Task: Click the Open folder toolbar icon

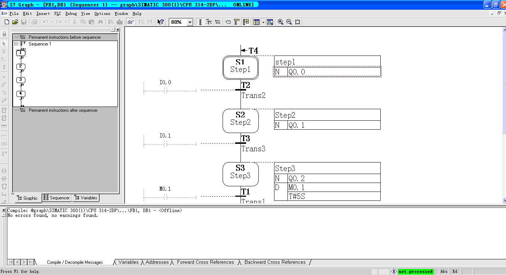Action: point(15,22)
